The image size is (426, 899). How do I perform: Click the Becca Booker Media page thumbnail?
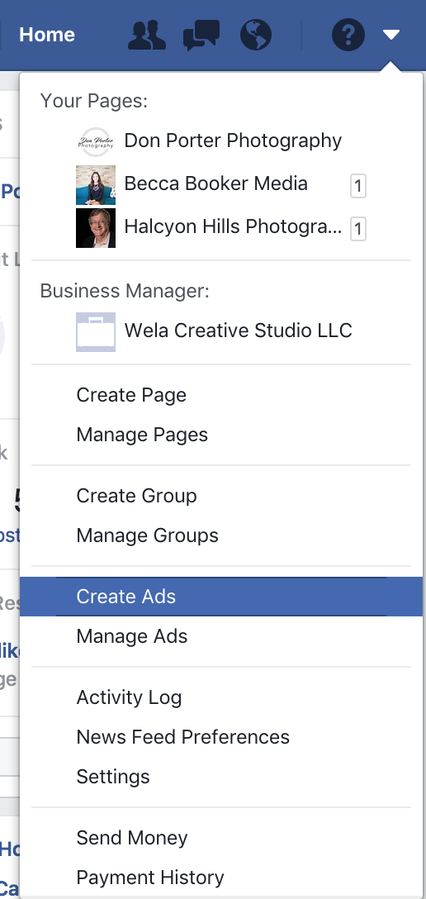96,184
